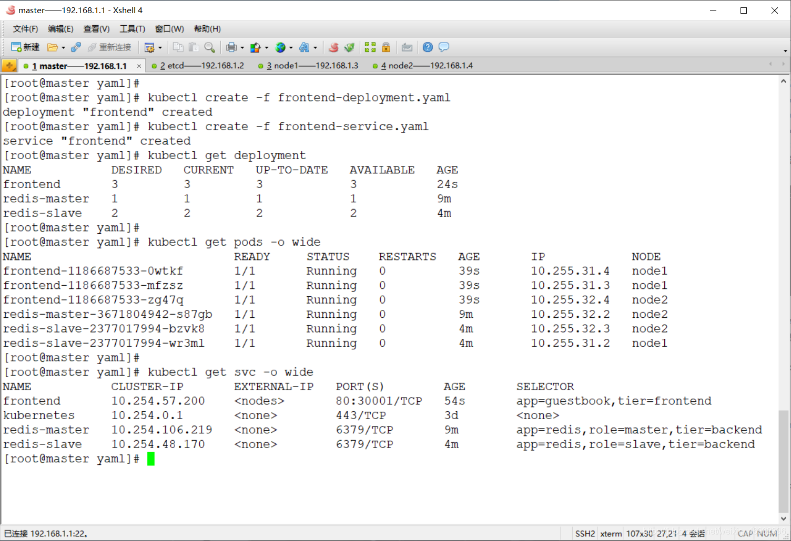Viewport: 791px width, 541px height.
Task: Click the green Xagent icon
Action: pos(349,47)
